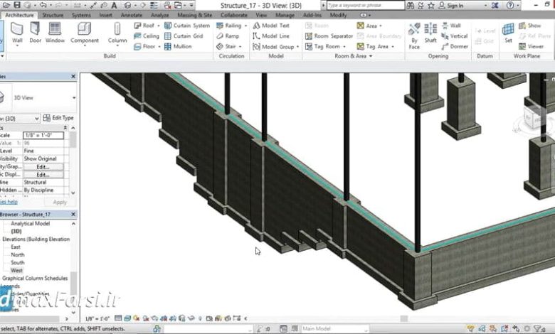This screenshot has height=334, width=555.
Task: Select the Wall tool in Build panel
Action: point(17,33)
